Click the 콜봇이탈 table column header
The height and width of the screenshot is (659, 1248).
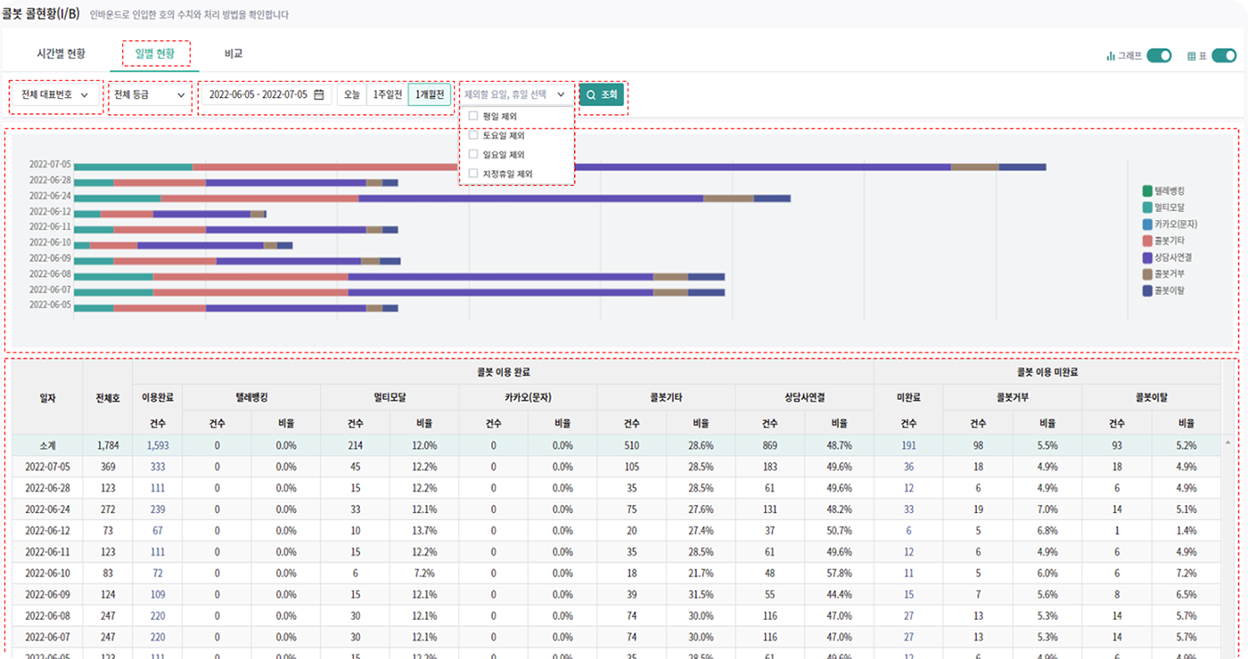1152,398
